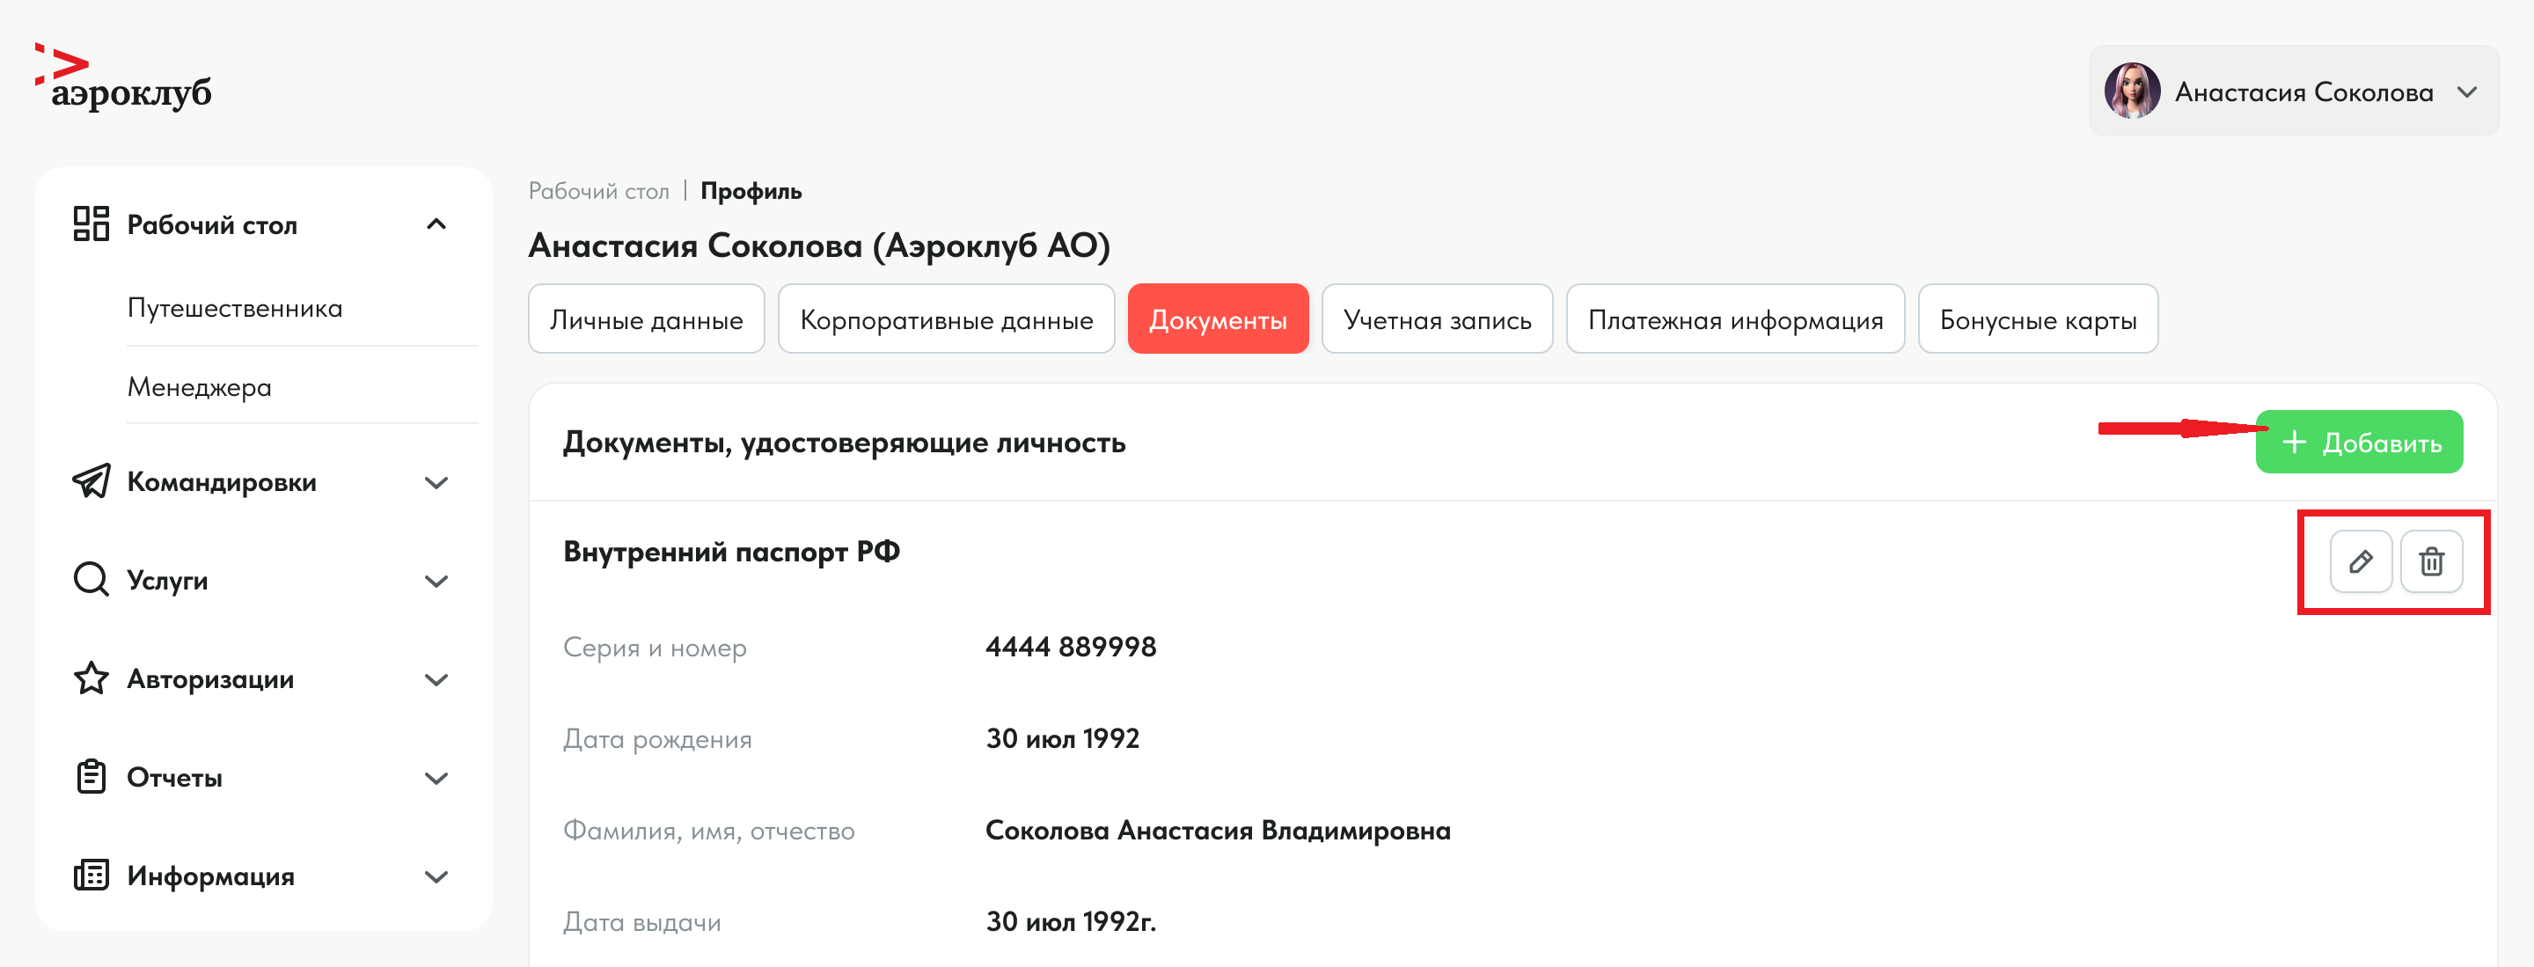The height and width of the screenshot is (967, 2534).
Task: Click the user avatar picture
Action: coord(2132,92)
